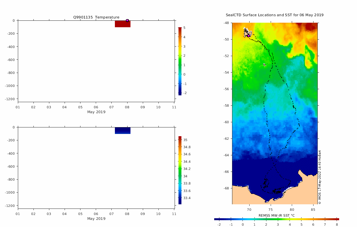Click 'May 2019' label under the salinity plot

pos(96,219)
